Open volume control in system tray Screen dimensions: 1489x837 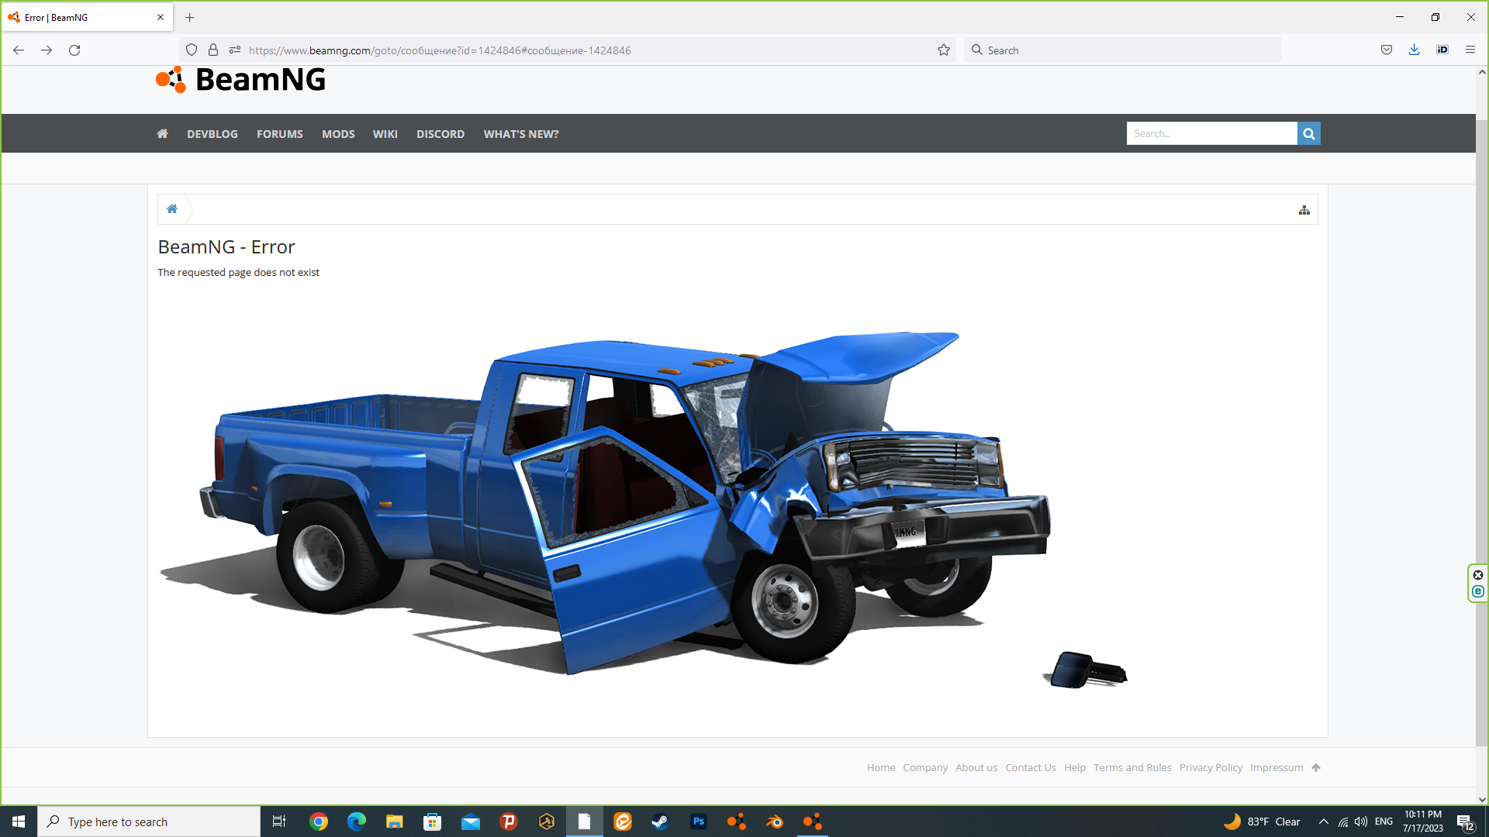click(x=1361, y=821)
